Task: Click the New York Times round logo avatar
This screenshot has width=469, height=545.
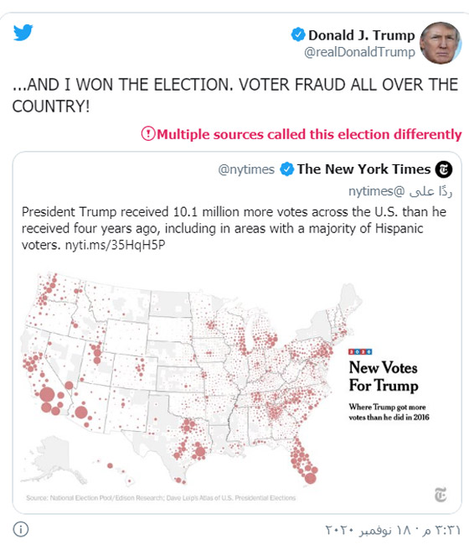Action: [444, 169]
